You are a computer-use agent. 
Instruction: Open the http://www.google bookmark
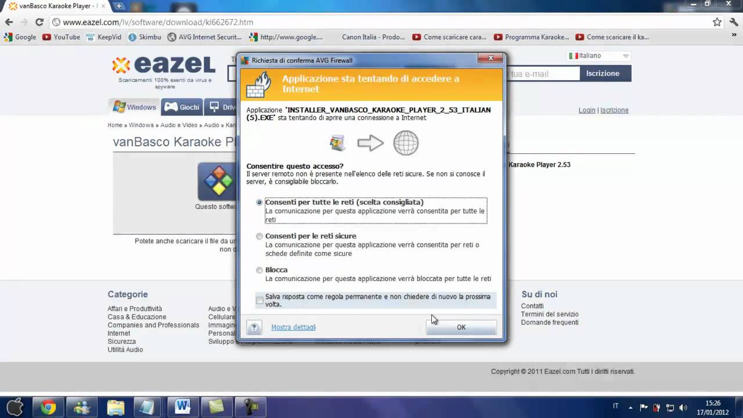(x=286, y=37)
